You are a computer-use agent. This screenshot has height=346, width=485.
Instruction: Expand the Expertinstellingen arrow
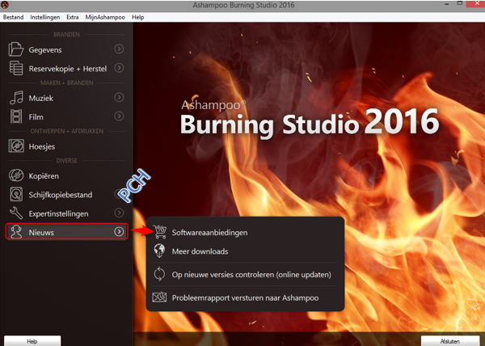click(x=119, y=213)
